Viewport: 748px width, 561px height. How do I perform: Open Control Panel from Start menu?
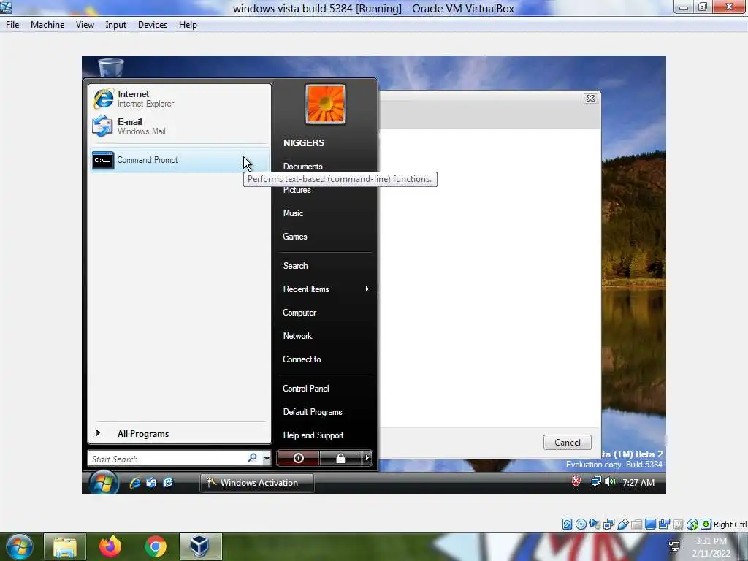coord(306,389)
